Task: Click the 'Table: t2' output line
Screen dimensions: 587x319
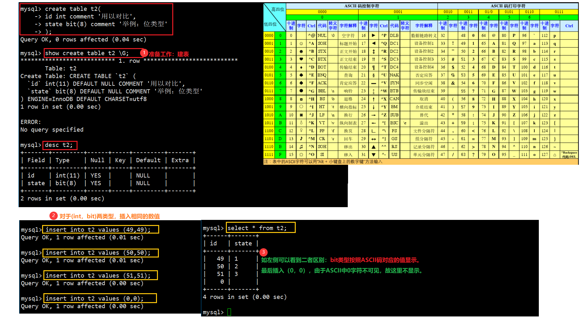Action: click(x=61, y=69)
